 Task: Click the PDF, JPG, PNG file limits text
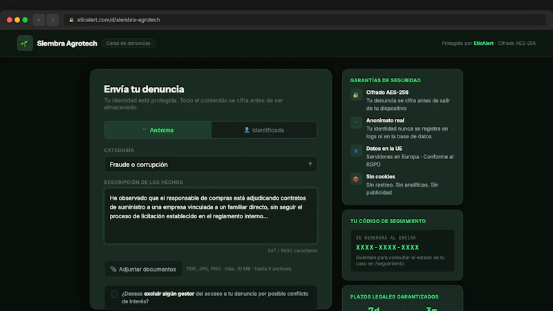pyautogui.click(x=239, y=269)
